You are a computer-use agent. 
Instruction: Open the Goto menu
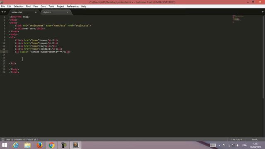click(x=43, y=7)
